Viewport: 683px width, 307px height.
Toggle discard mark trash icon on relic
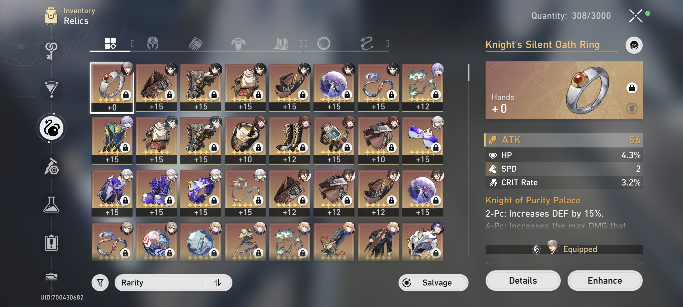(x=632, y=108)
